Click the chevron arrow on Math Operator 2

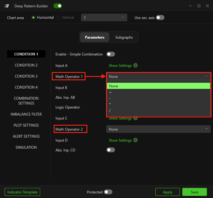tap(207, 129)
